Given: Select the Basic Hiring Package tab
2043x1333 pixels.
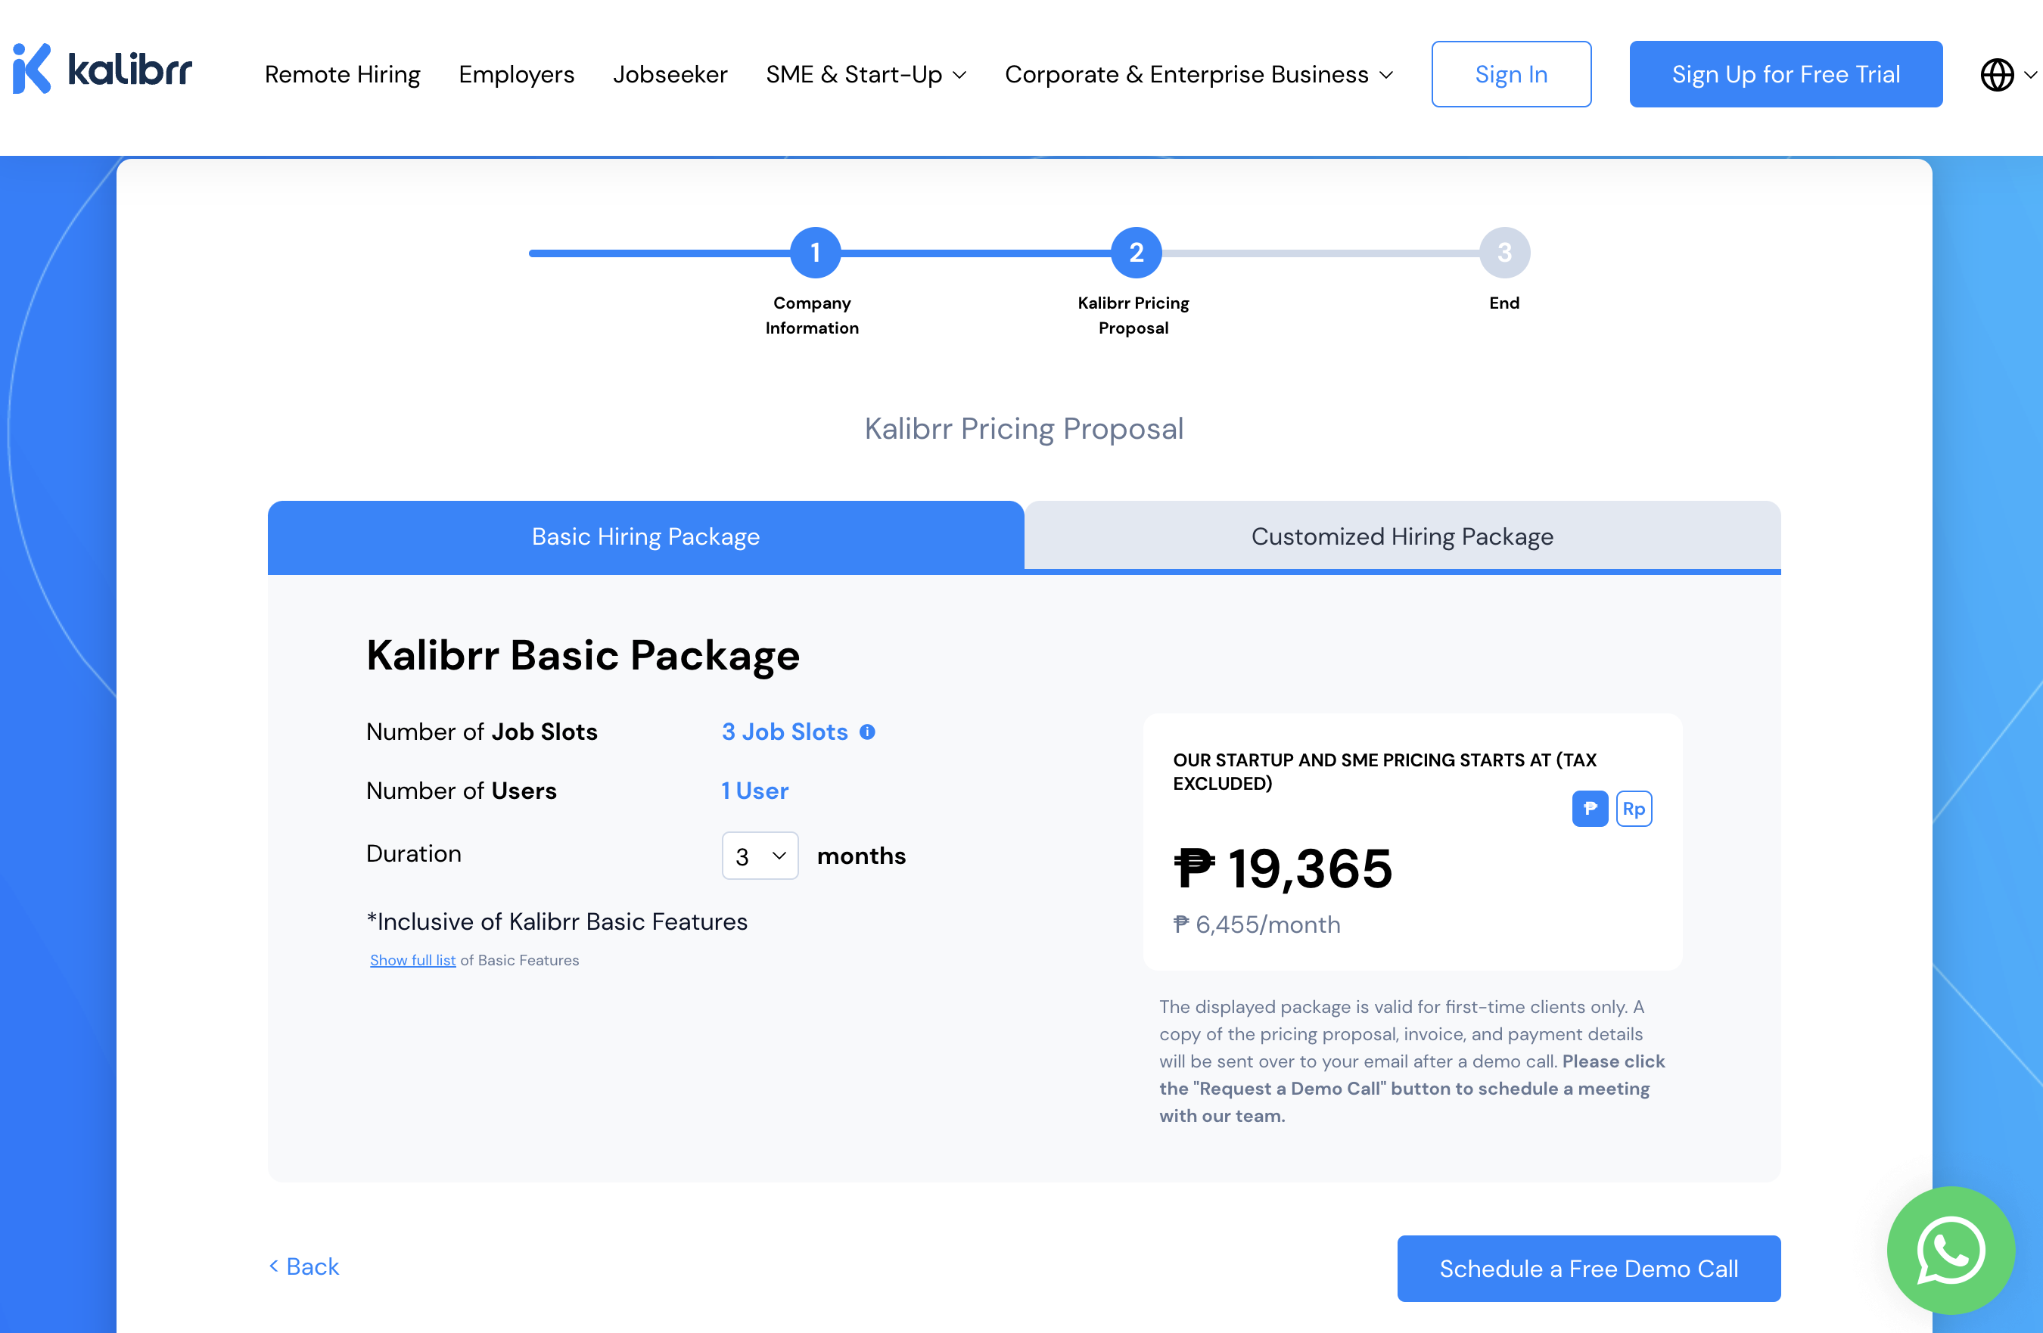Looking at the screenshot, I should point(645,536).
